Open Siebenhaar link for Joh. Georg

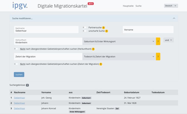click(x=20, y=98)
